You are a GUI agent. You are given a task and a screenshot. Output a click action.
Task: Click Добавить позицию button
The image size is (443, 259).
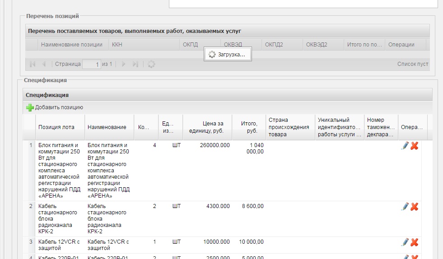55,107
